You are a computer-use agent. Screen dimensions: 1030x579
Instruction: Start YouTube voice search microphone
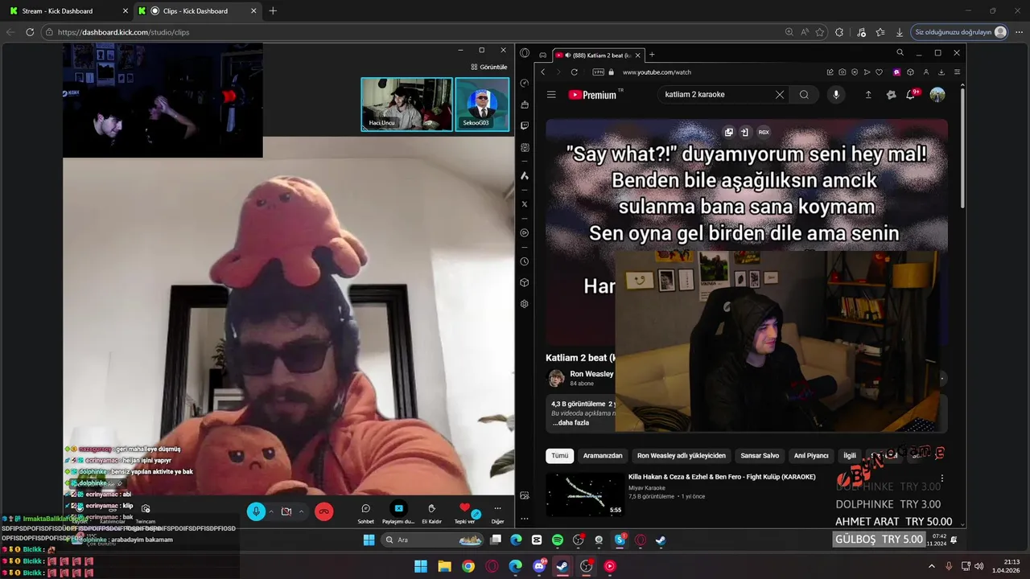(836, 94)
